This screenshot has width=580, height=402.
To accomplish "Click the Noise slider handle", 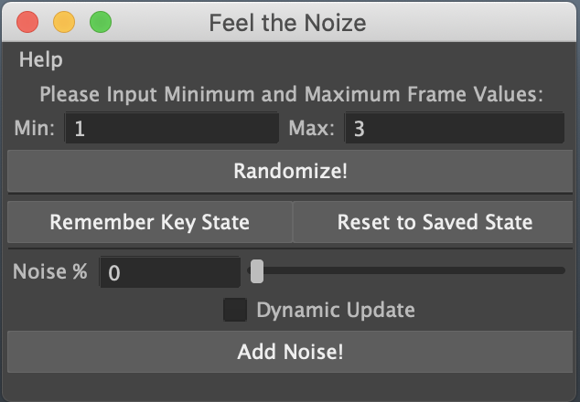I will click(257, 271).
